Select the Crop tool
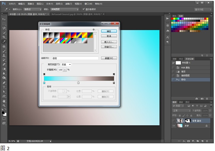Image resolution: width=215 pixels, height=151 pixels. point(4,37)
